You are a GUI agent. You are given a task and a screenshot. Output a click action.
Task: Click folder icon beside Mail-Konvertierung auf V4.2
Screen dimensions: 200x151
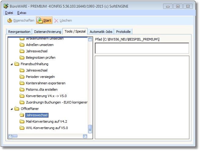click(x=22, y=121)
